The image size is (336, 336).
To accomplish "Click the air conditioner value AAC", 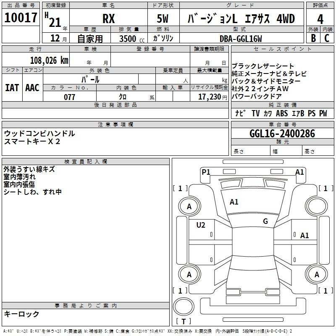I will tap(32, 88).
